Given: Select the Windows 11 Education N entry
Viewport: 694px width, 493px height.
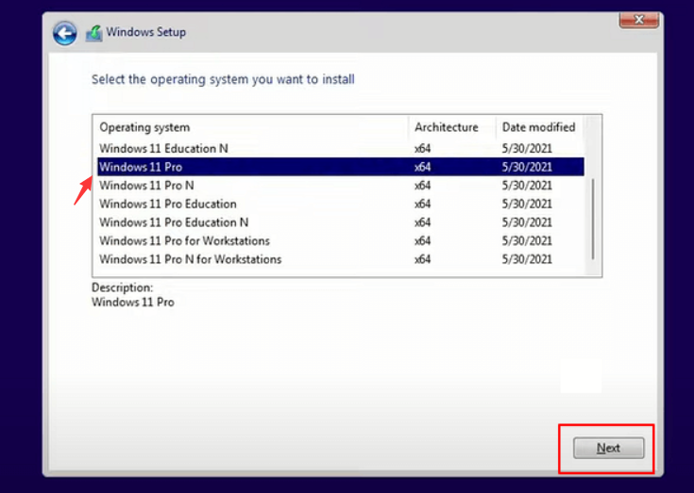Looking at the screenshot, I should coord(163,148).
